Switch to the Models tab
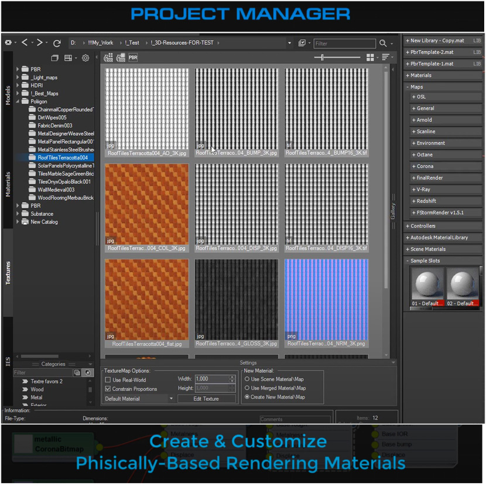This screenshot has width=486, height=486. point(8,95)
